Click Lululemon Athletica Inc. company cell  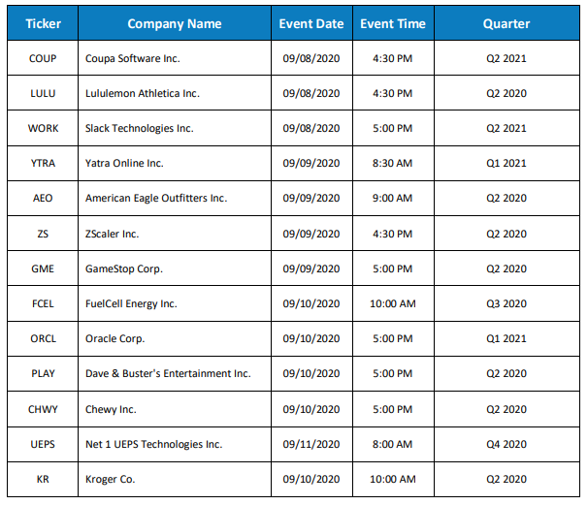pyautogui.click(x=175, y=93)
